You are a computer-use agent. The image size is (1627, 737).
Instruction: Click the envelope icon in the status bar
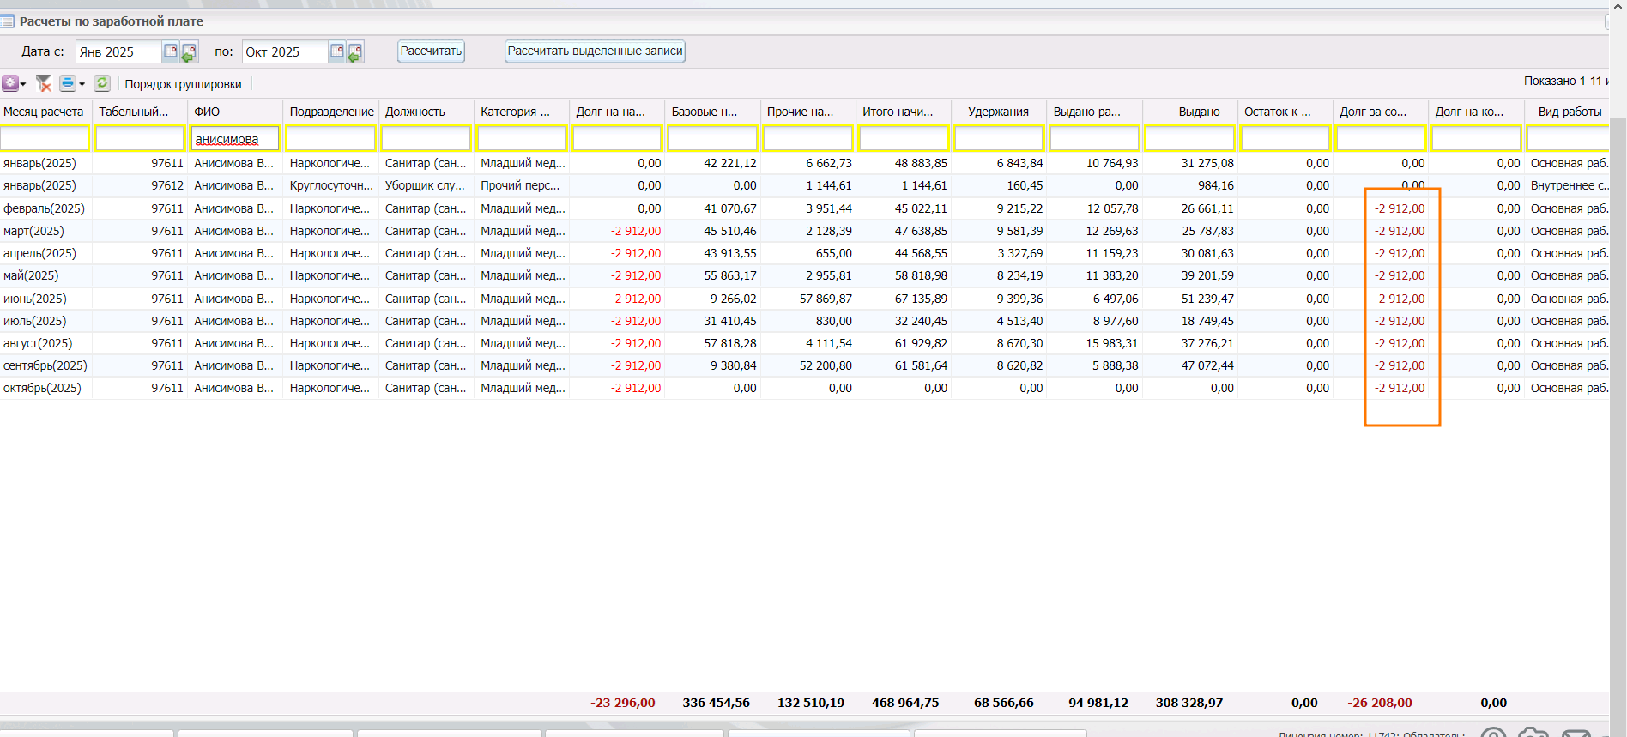1576,732
